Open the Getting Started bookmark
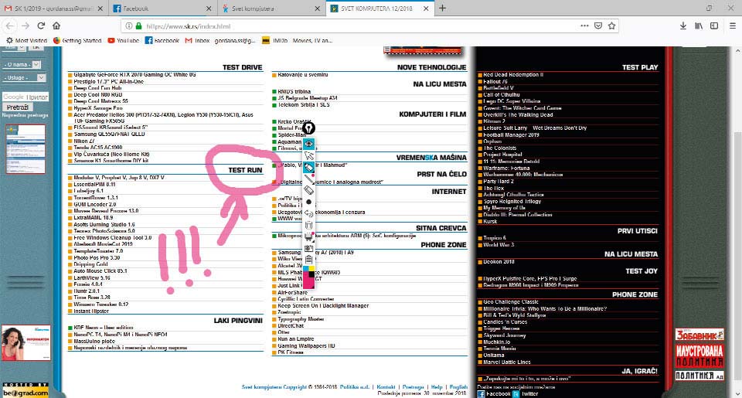Viewport: 742px width, 398px height. click(77, 41)
